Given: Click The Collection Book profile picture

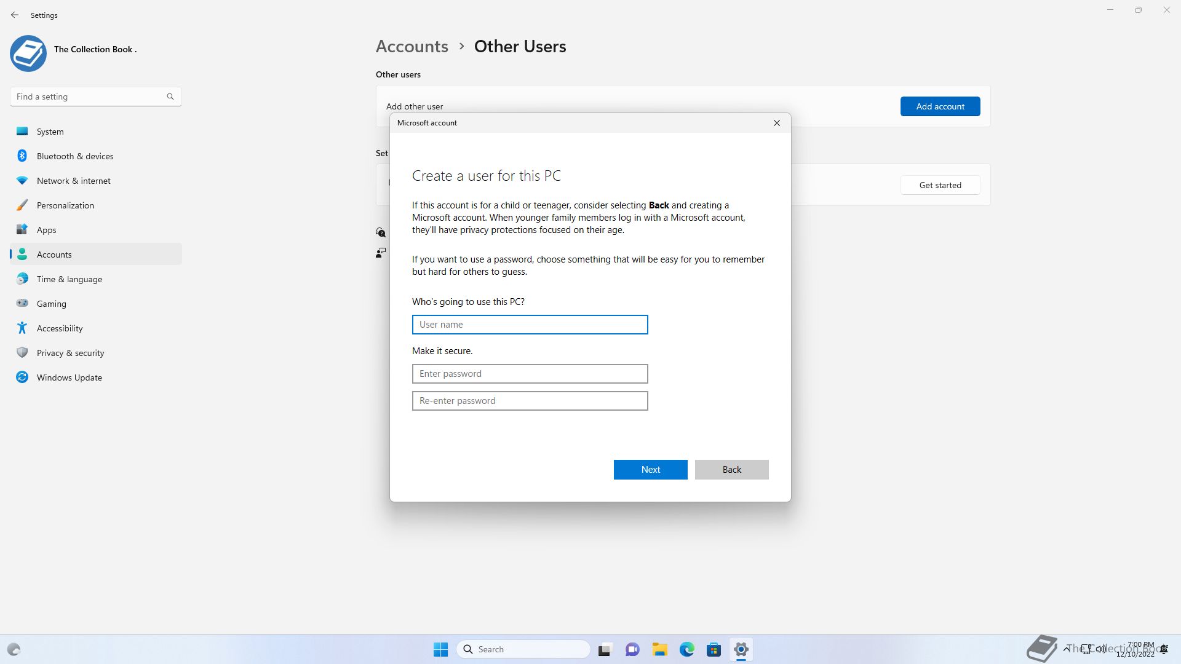Looking at the screenshot, I should click(28, 53).
